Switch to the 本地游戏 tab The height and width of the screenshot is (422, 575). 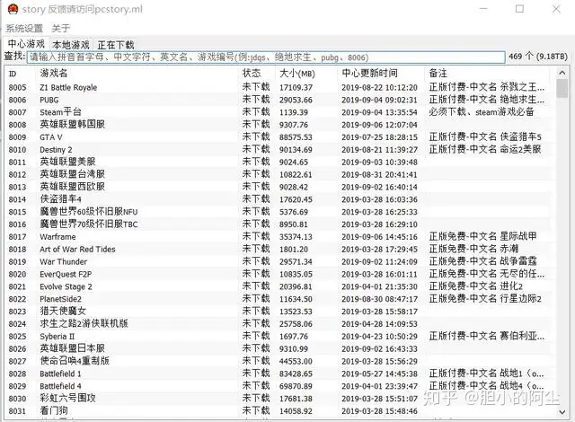71,45
